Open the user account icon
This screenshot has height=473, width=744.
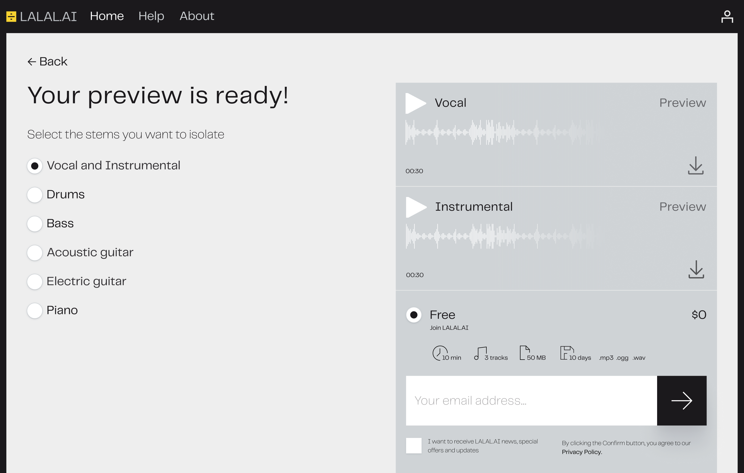(727, 16)
